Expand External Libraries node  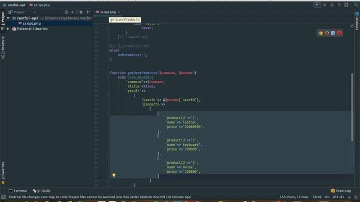coord(8,29)
